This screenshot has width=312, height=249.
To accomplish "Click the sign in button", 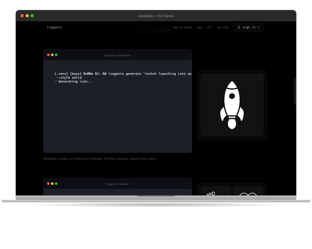I will coord(248,27).
